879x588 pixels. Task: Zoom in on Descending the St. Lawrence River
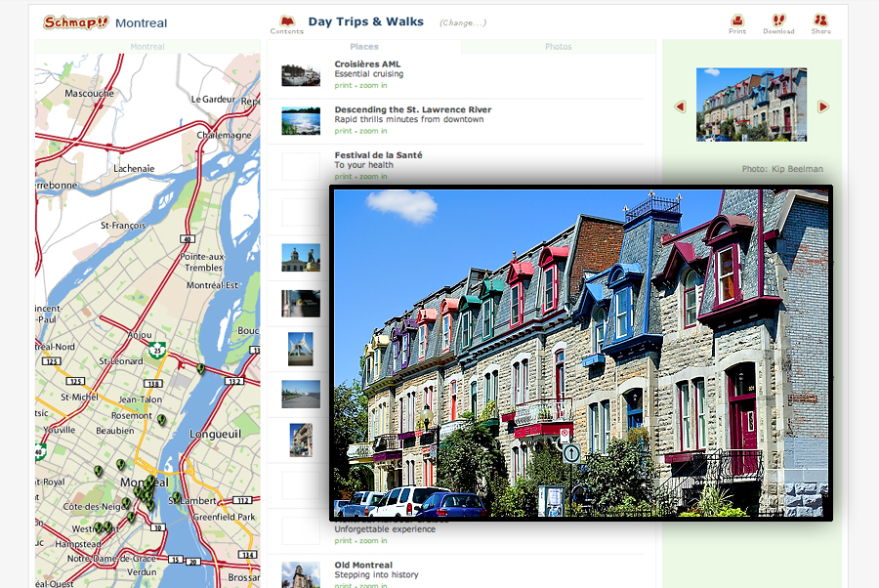pos(373,131)
